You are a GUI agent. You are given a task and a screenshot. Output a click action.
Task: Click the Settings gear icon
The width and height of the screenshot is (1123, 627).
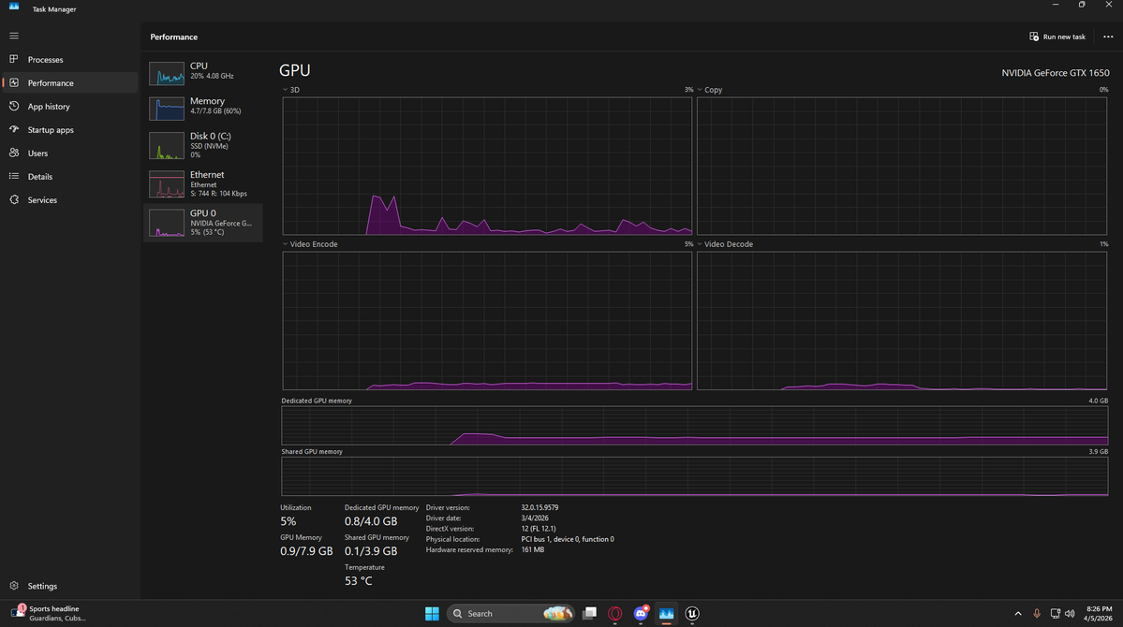click(14, 586)
